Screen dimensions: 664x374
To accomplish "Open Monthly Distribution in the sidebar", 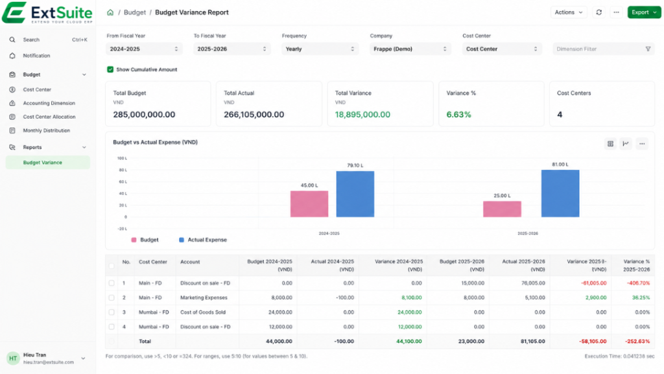I will click(47, 130).
